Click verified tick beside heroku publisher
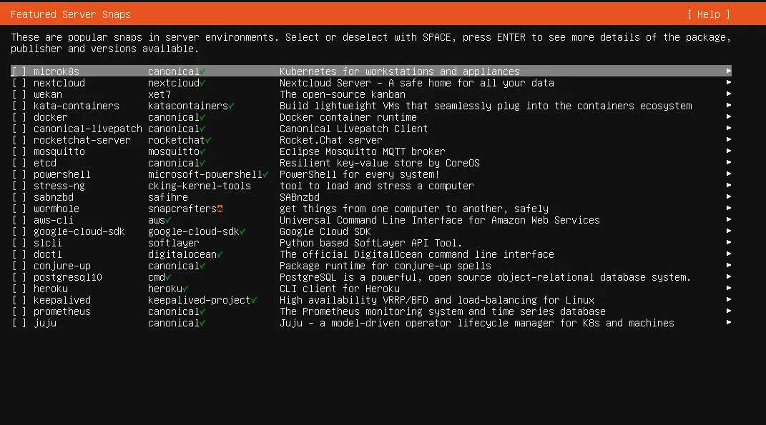766x425 pixels. point(186,289)
